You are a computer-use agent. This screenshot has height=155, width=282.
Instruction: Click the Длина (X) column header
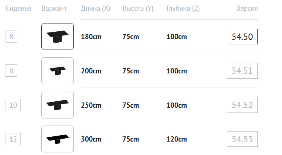pos(95,9)
